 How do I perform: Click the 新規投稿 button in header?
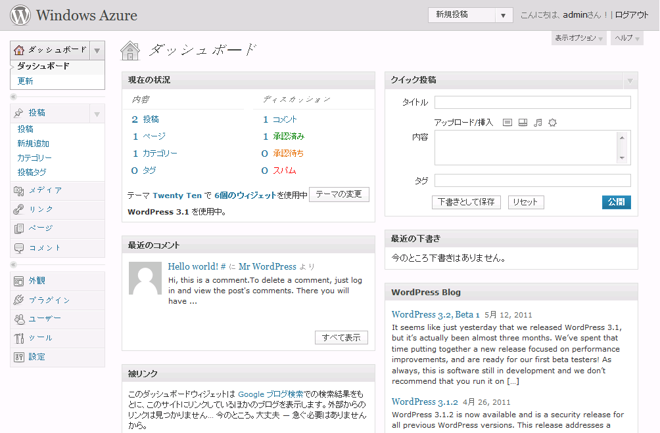[x=461, y=15]
